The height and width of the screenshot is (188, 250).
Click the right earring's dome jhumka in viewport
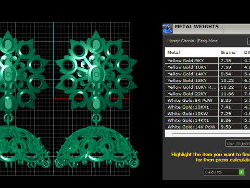pyautogui.click(x=97, y=146)
